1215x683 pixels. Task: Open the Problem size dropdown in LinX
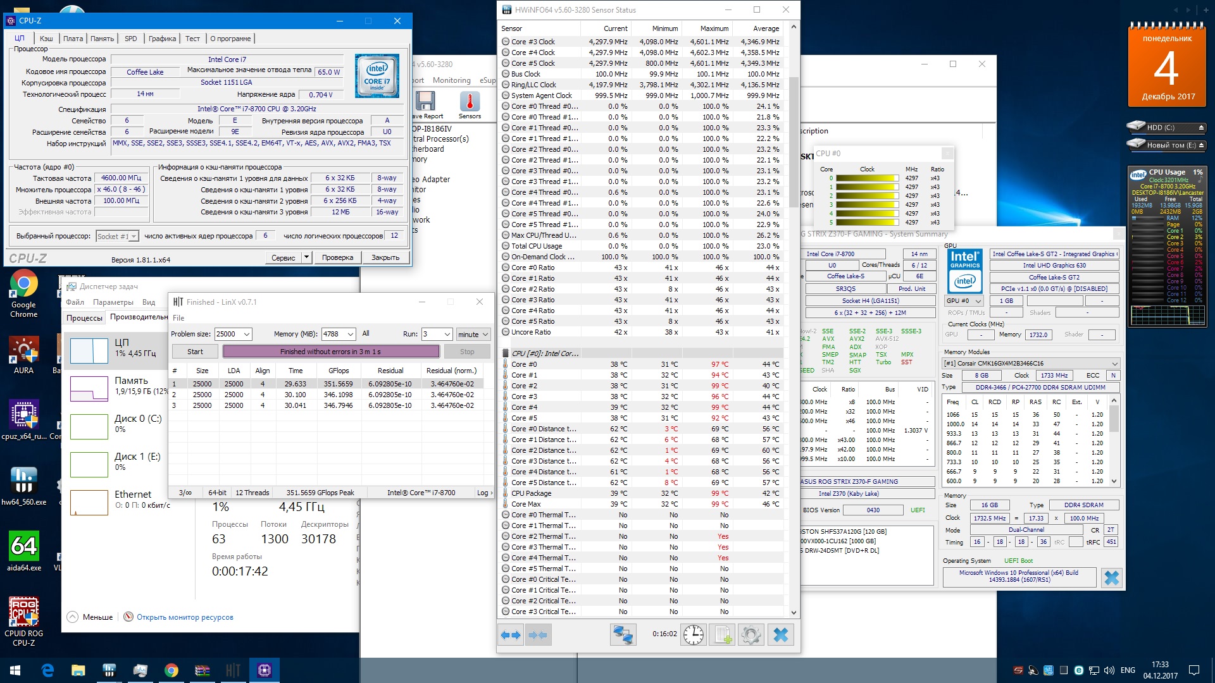tap(247, 334)
